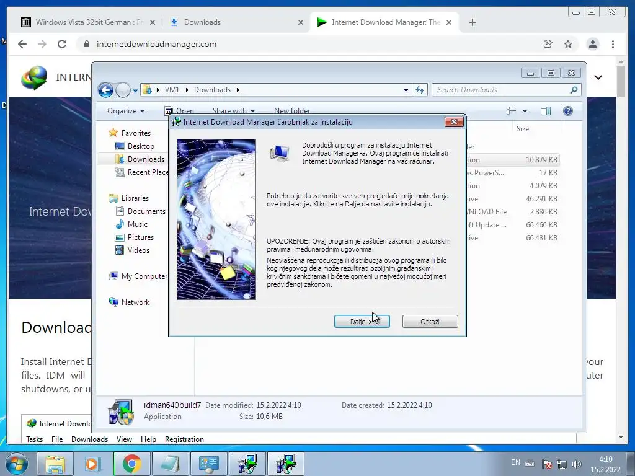The image size is (635, 476).
Task: Click Chrome icon in taskbar
Action: click(131, 464)
